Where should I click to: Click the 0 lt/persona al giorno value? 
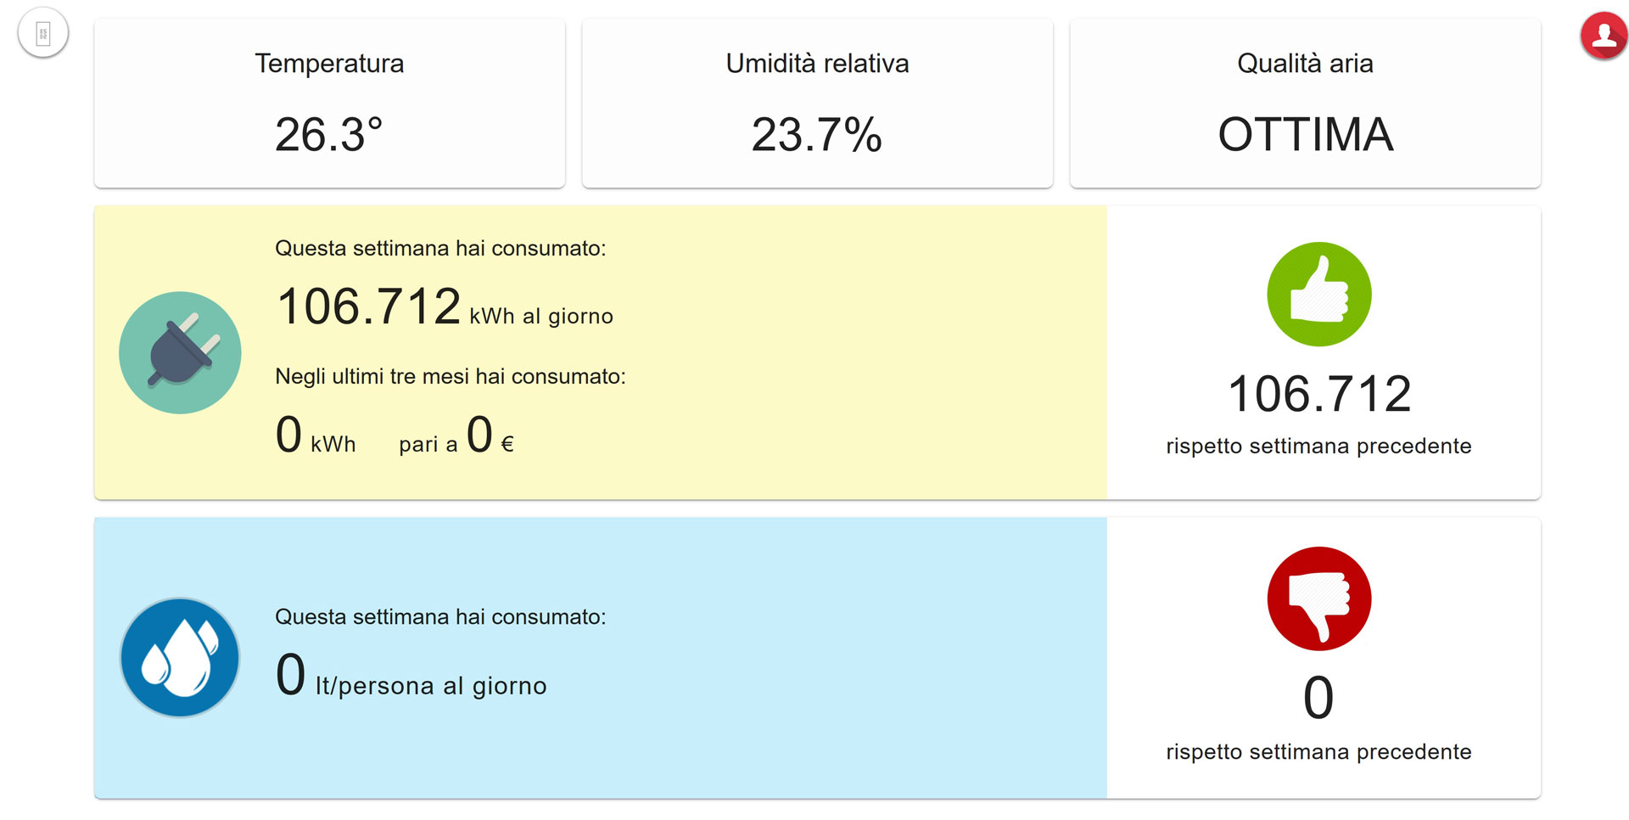(x=411, y=676)
